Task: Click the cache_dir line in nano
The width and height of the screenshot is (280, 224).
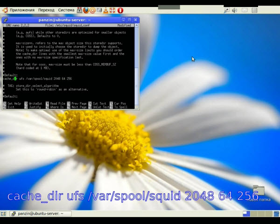Action: coord(37,79)
